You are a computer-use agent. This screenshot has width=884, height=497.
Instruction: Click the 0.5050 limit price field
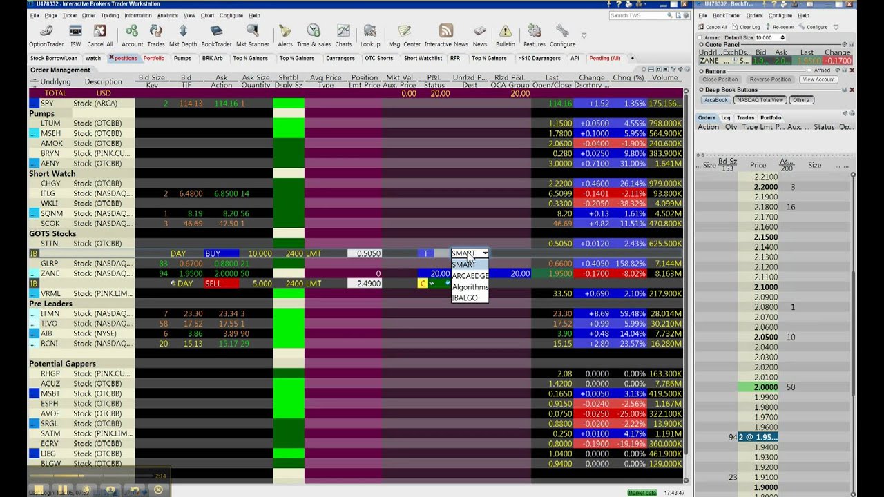point(365,253)
